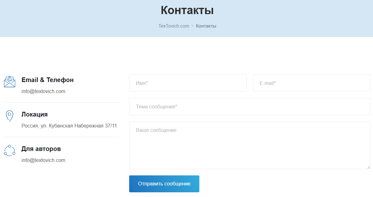Viewport: 373px width, 197px height.
Task: Focus the E-mail* input field
Action: click(312, 83)
